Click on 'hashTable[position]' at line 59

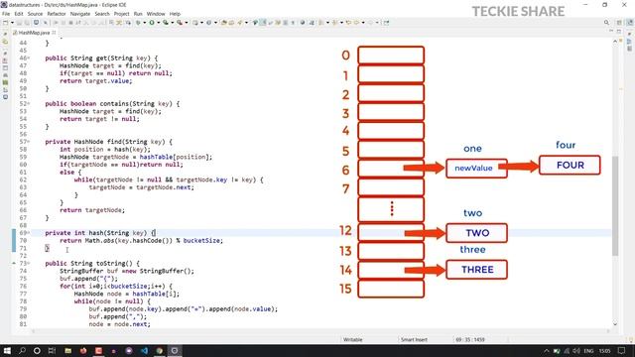tap(176, 157)
